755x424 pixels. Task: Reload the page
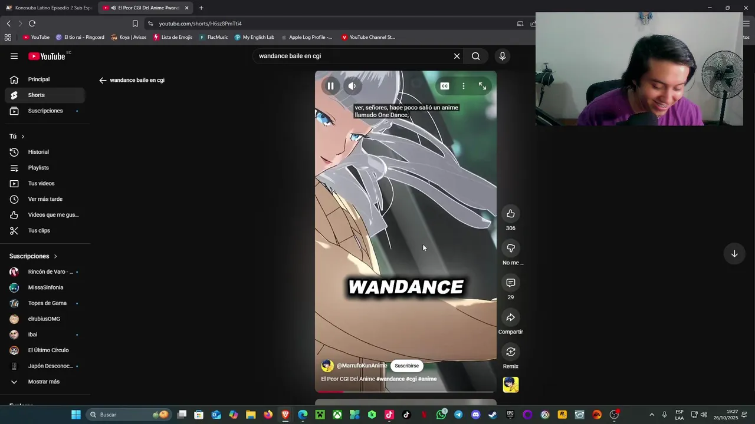pyautogui.click(x=32, y=24)
